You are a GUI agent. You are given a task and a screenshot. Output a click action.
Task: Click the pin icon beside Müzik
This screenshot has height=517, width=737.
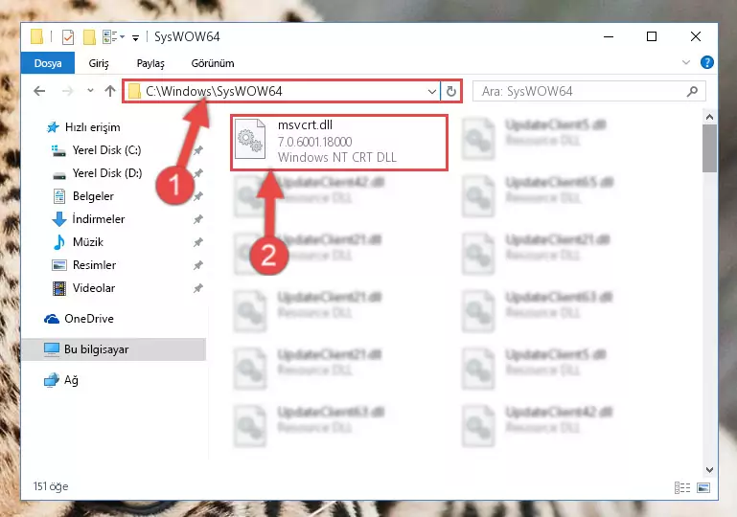[x=197, y=242]
